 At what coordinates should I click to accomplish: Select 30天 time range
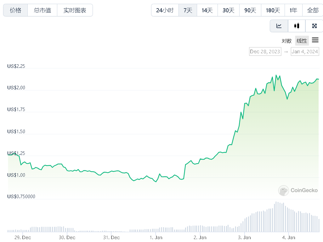click(x=229, y=10)
